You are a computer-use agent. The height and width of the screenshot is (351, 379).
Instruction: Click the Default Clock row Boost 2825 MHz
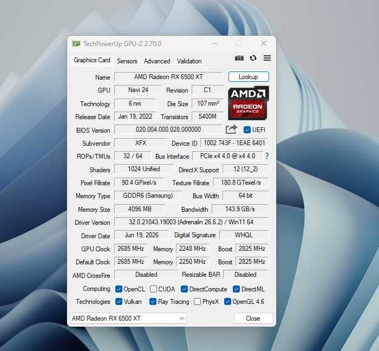coord(252,262)
